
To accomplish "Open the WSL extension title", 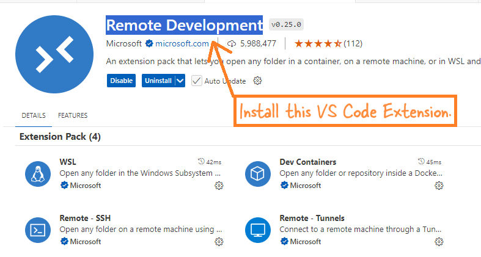I will coord(68,162).
